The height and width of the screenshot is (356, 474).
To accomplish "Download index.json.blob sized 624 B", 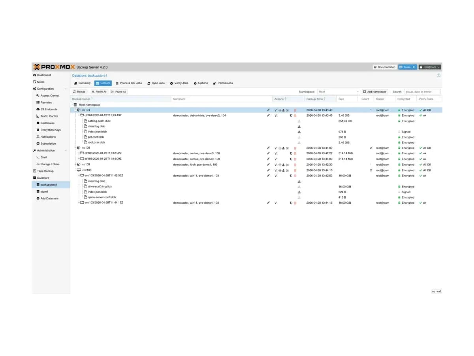I will pos(299,192).
